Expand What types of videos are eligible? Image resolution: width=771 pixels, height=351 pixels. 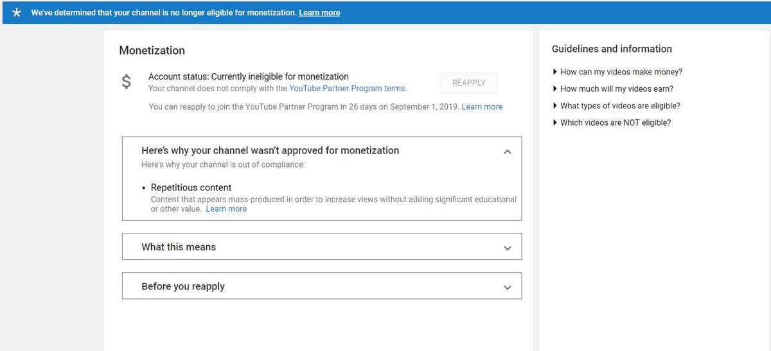click(616, 105)
